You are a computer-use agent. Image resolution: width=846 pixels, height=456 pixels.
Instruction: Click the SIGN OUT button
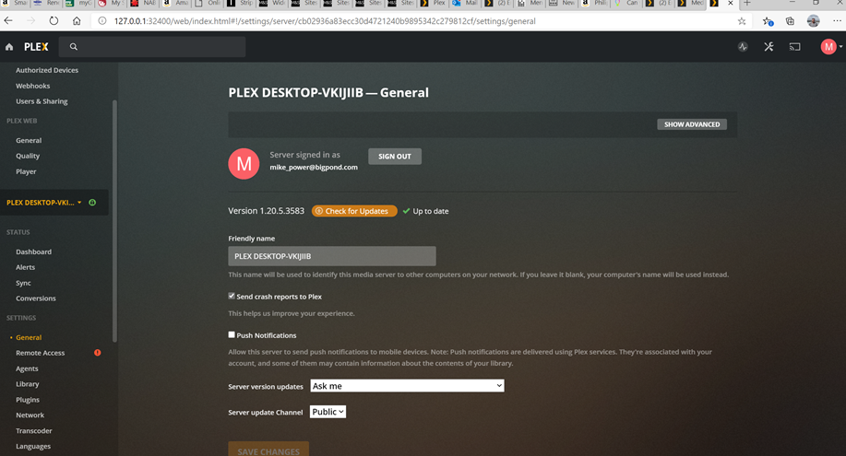(395, 157)
